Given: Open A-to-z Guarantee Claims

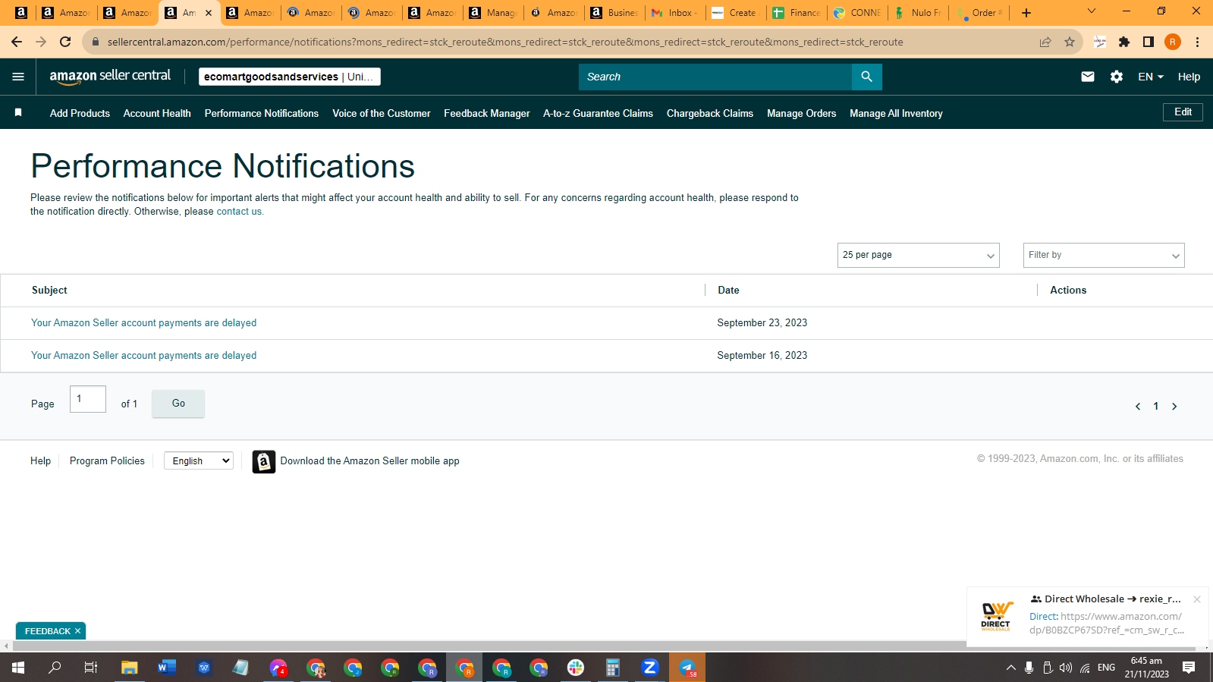Looking at the screenshot, I should pos(598,113).
